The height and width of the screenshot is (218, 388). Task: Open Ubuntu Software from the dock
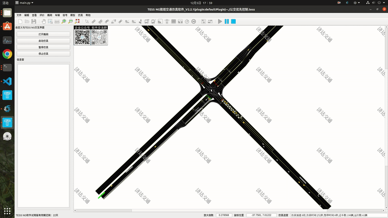coord(7,27)
